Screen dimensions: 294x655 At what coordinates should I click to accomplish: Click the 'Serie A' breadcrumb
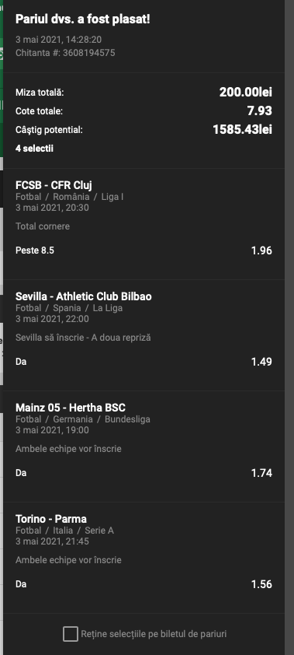coord(99,531)
